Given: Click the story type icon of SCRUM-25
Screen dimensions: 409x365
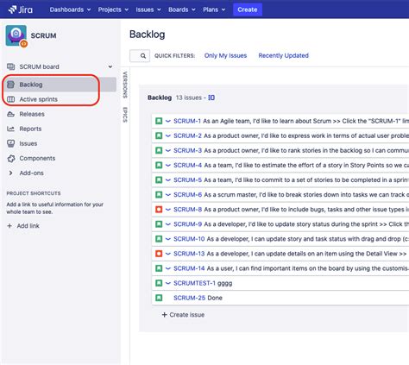Looking at the screenshot, I should 159,298.
